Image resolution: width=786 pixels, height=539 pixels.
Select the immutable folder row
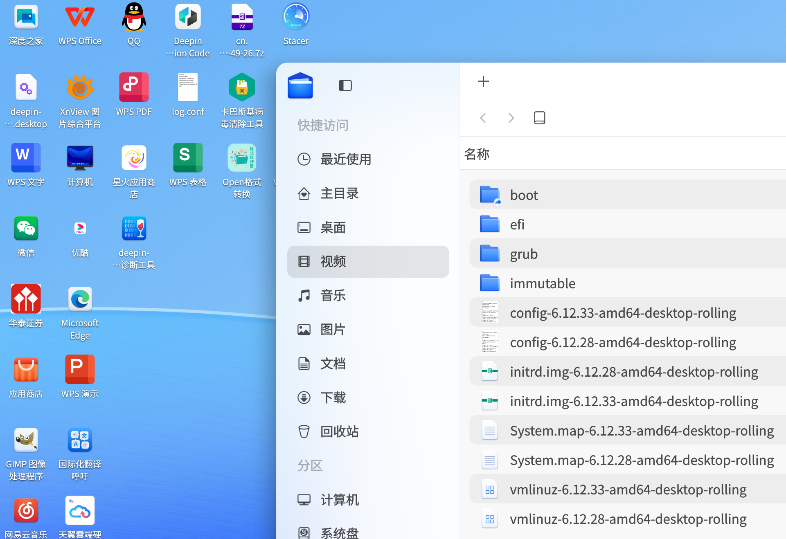628,283
